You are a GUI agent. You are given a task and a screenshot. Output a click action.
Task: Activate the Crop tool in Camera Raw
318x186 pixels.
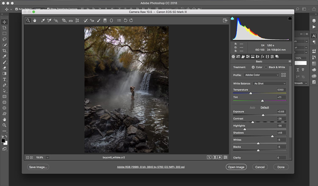pyautogui.click(x=64, y=20)
